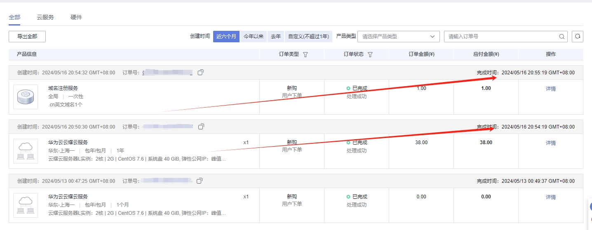Viewport: 592px width, 230px height.
Task: Copy order number of 38.00 cloud server order
Action: click(x=201, y=127)
